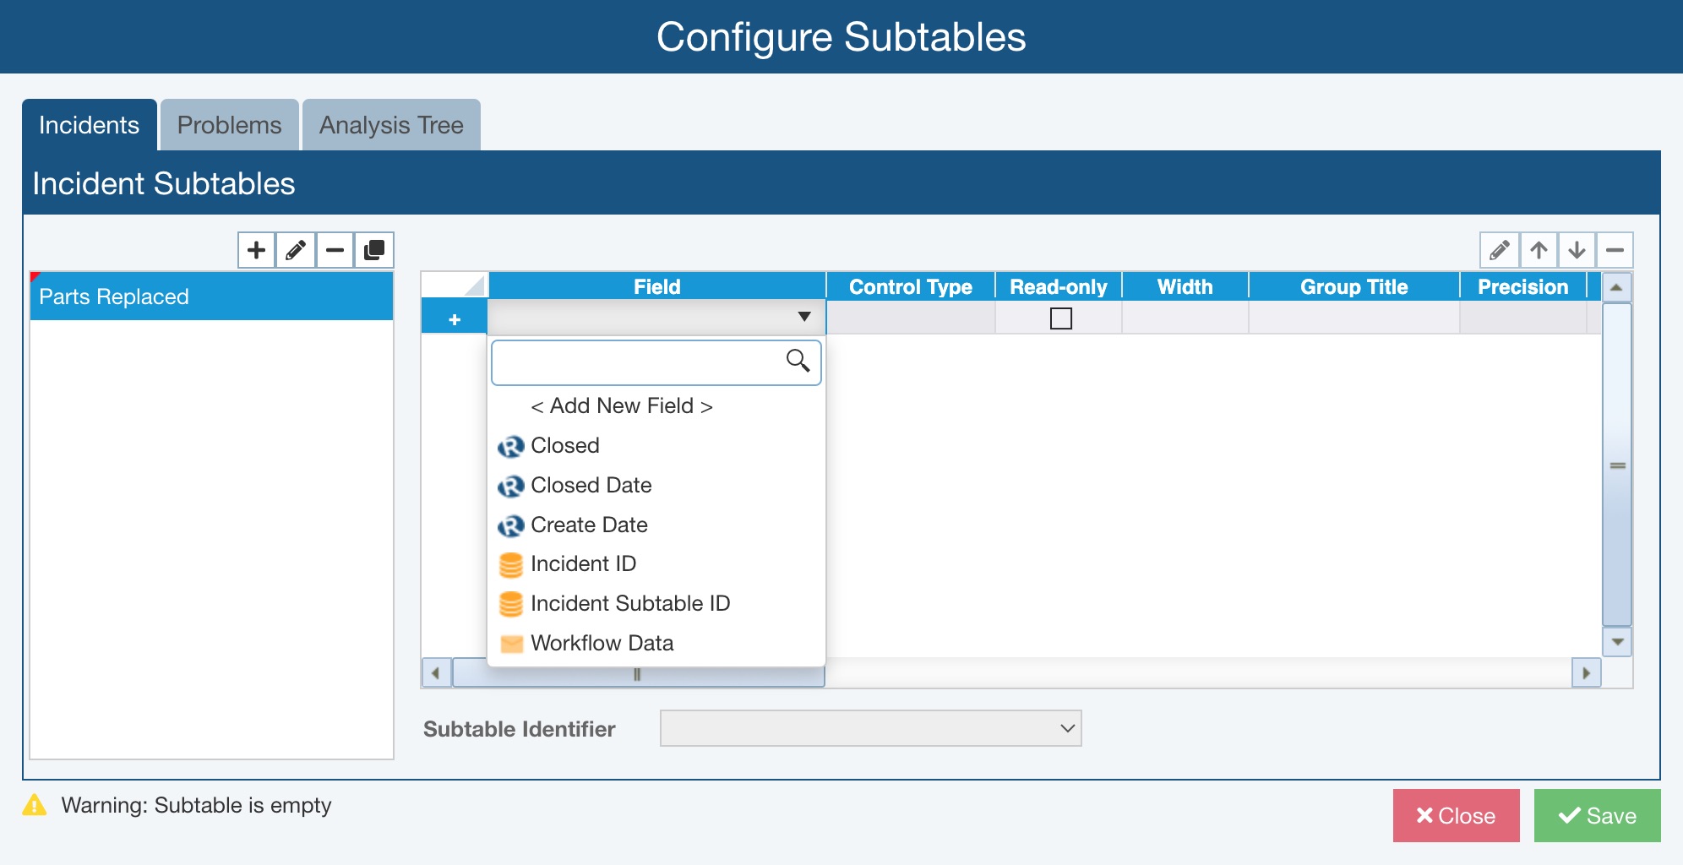The width and height of the screenshot is (1683, 865).
Task: Click the remove subtable minus icon
Action: tap(335, 250)
